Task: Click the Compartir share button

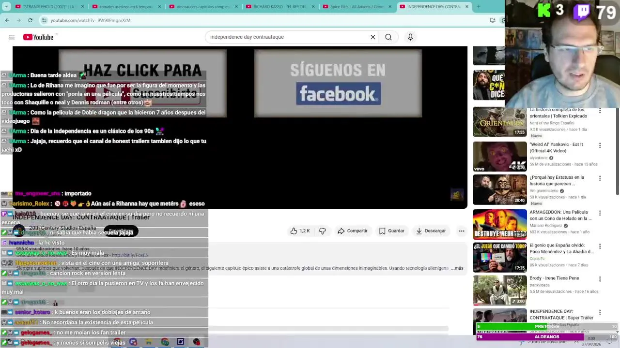Action: pos(353,231)
